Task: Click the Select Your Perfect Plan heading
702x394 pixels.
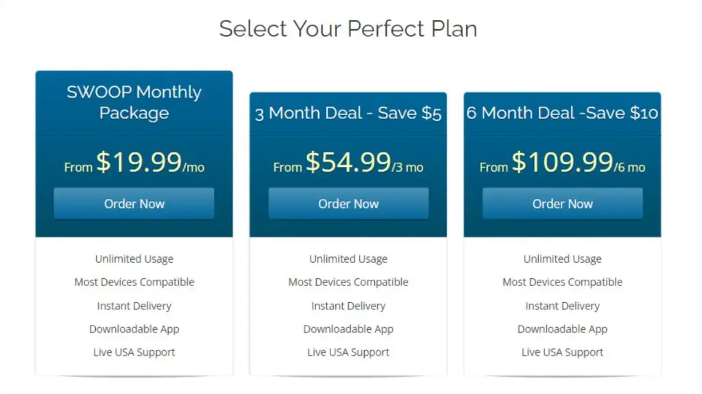Action: tap(348, 29)
